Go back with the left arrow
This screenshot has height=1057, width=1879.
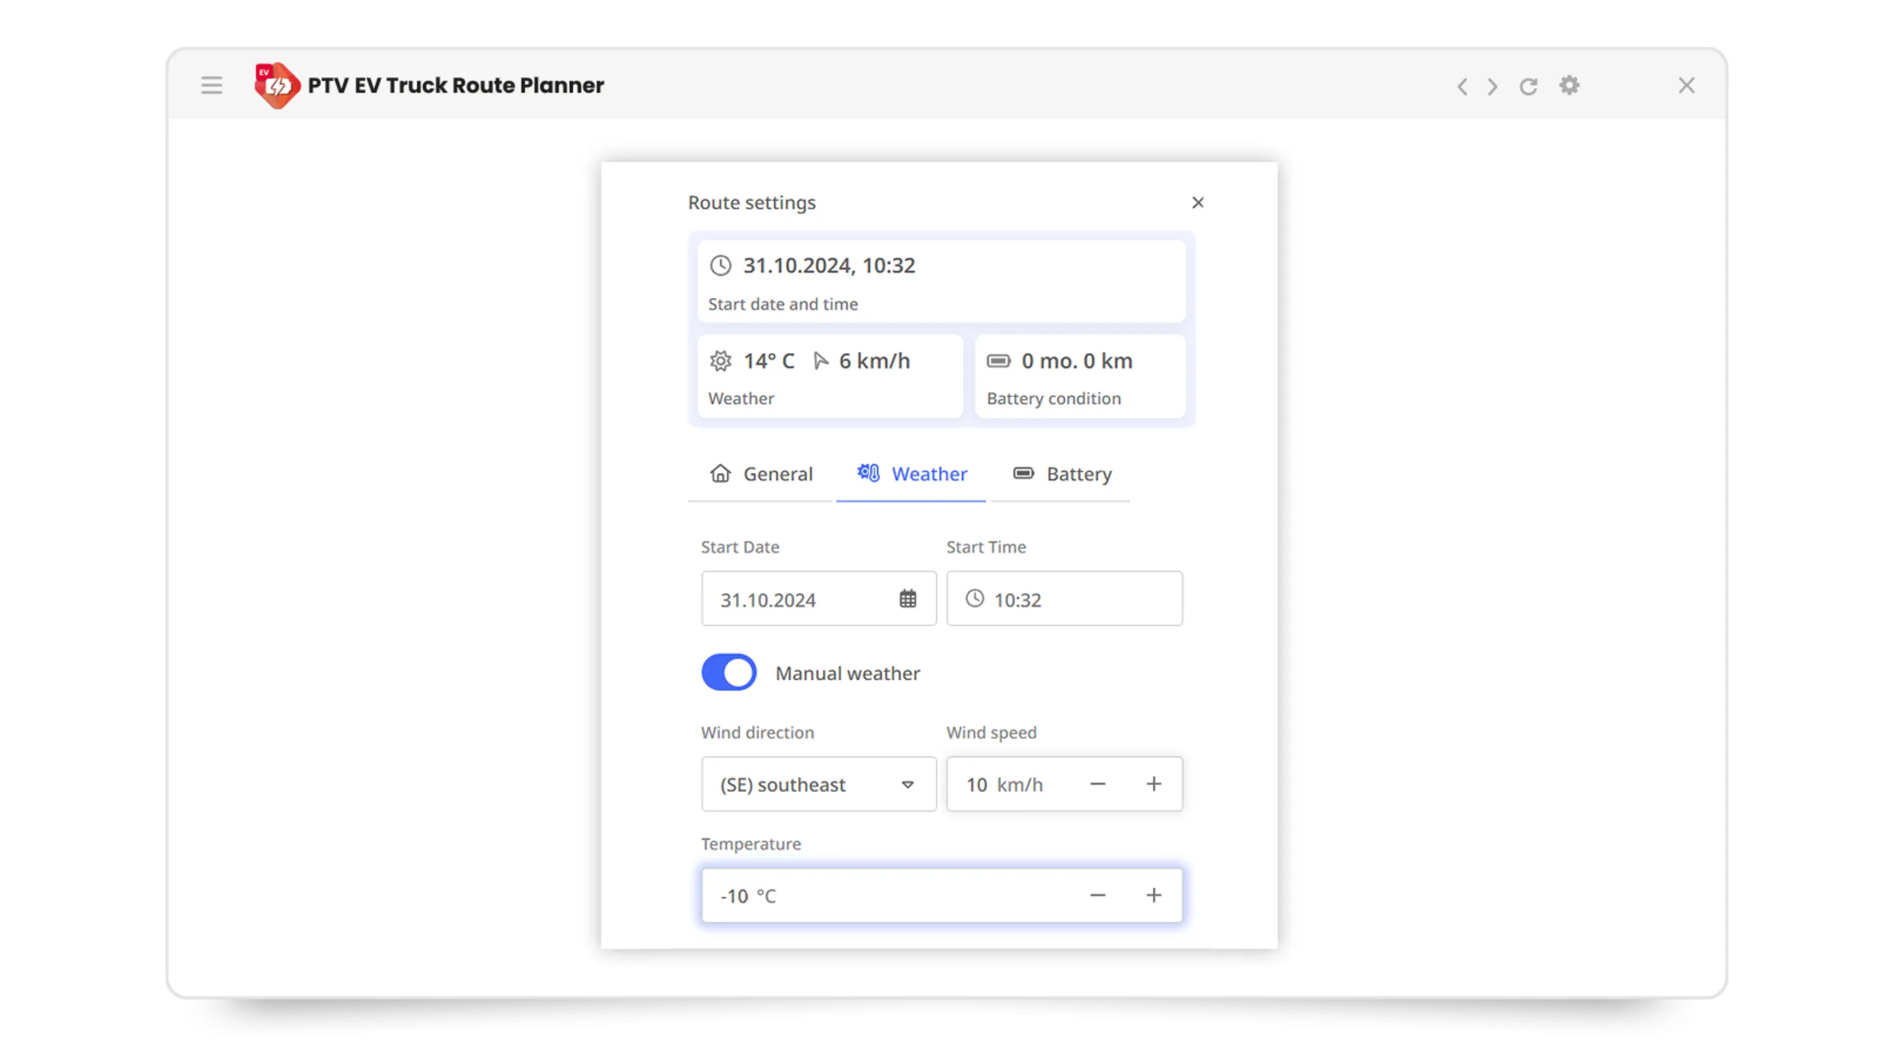coord(1462,87)
